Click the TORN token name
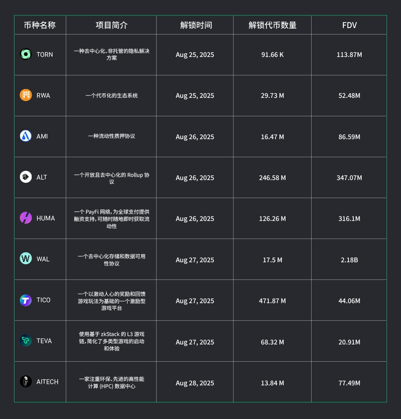401x419 pixels. 45,55
